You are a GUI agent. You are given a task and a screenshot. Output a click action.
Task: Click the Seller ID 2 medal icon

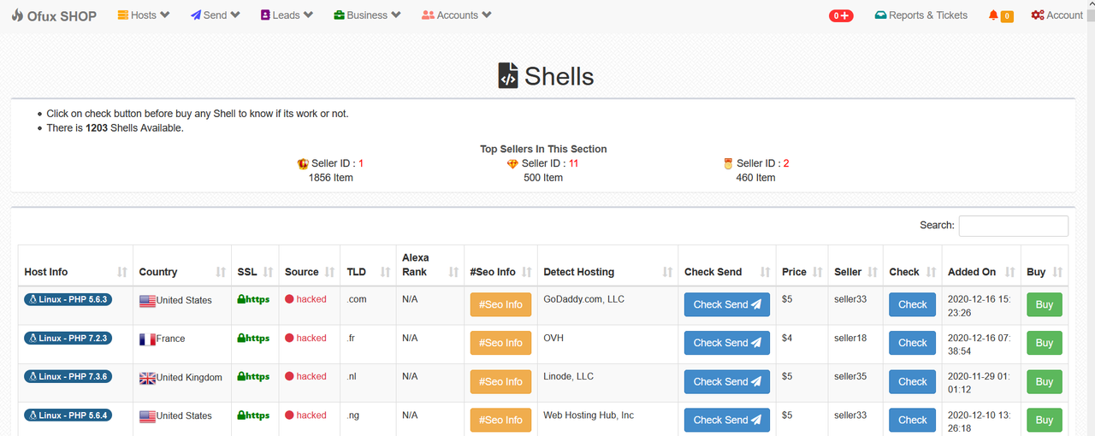click(728, 163)
